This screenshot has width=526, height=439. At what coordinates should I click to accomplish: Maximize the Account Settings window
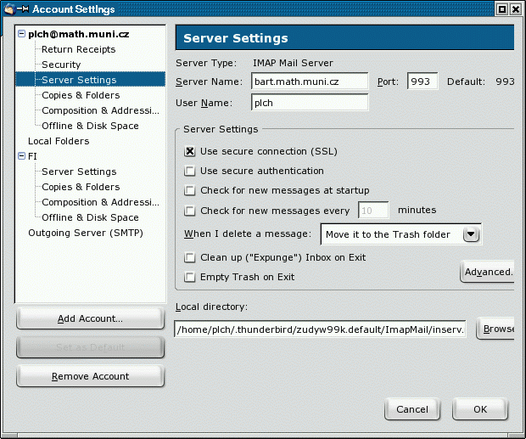tap(502, 9)
